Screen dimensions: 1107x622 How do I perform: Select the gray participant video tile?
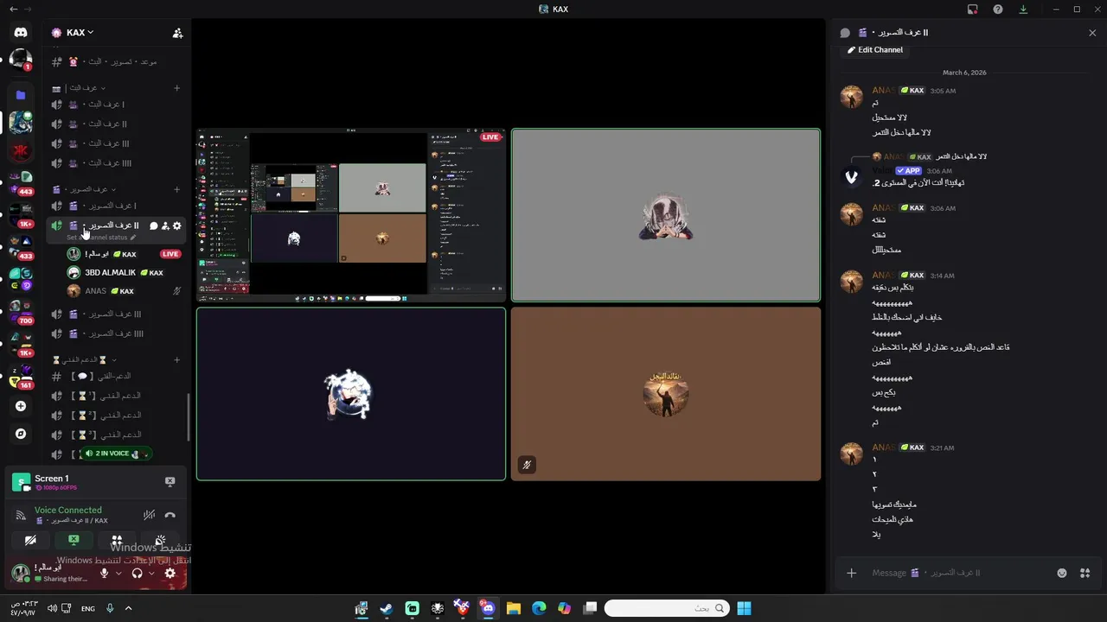tap(665, 215)
